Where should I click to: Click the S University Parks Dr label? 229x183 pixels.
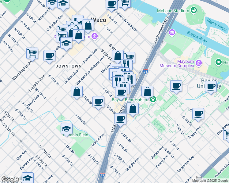click(x=125, y=20)
